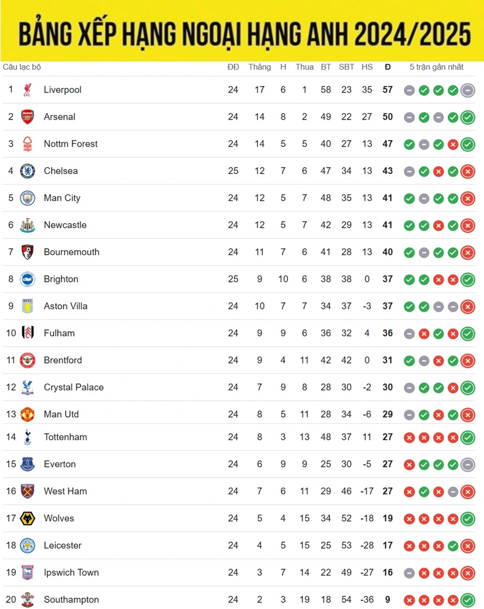The image size is (484, 609).
Task: Select the Chelsea club badge
Action: 28,171
